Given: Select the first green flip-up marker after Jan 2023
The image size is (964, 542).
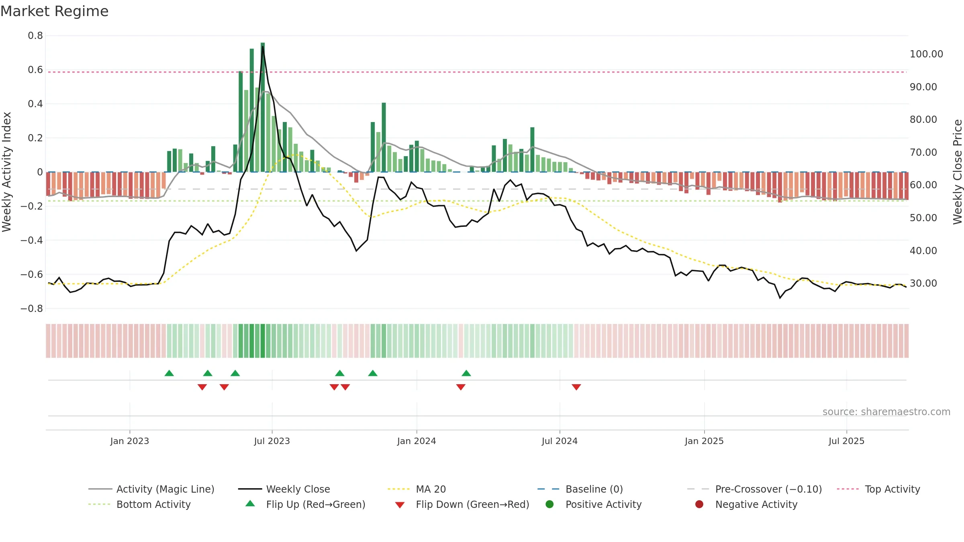Looking at the screenshot, I should pyautogui.click(x=169, y=373).
